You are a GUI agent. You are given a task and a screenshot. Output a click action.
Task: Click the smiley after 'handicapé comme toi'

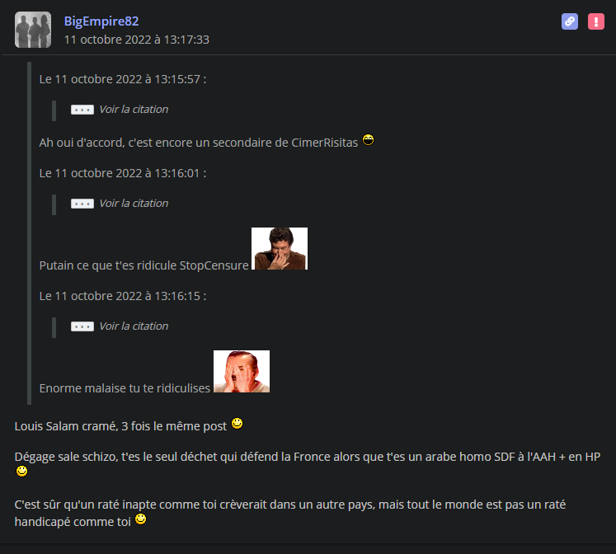point(141,519)
